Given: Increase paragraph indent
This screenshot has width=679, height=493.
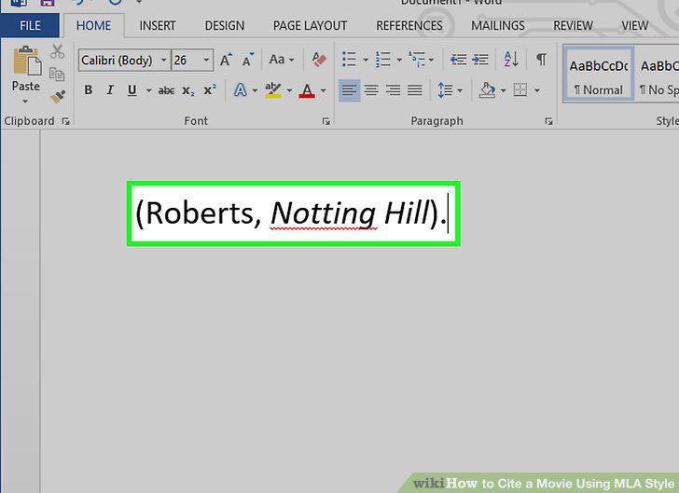Looking at the screenshot, I should point(480,60).
